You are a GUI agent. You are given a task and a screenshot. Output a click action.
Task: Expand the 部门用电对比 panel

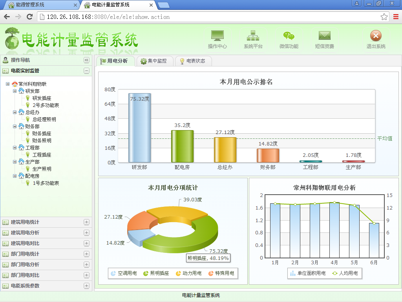pyautogui.click(x=87, y=275)
